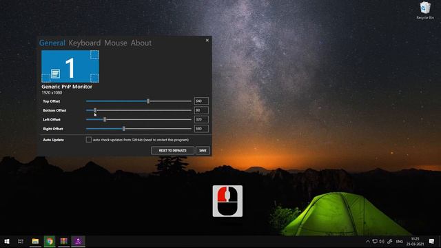Click the Left Offset label
This screenshot has height=248, width=441.
(52, 120)
